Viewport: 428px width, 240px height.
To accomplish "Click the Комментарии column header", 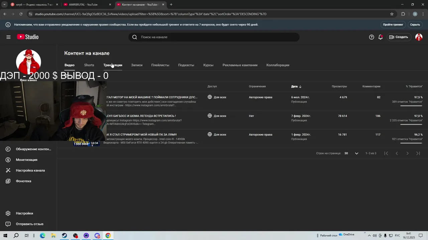I will [x=371, y=86].
